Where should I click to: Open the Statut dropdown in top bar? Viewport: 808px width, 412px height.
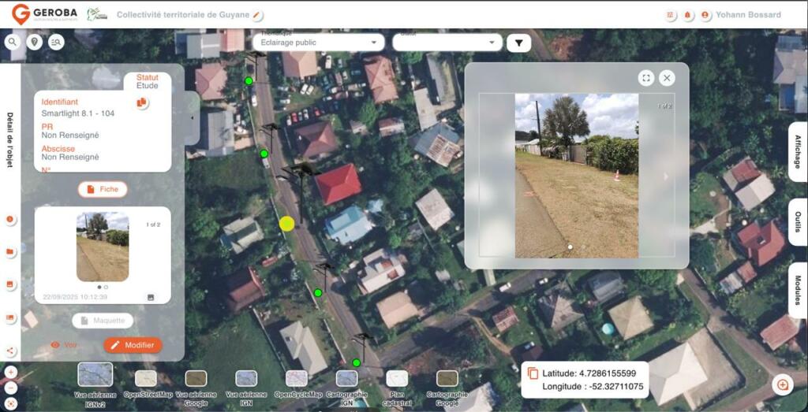click(x=447, y=43)
